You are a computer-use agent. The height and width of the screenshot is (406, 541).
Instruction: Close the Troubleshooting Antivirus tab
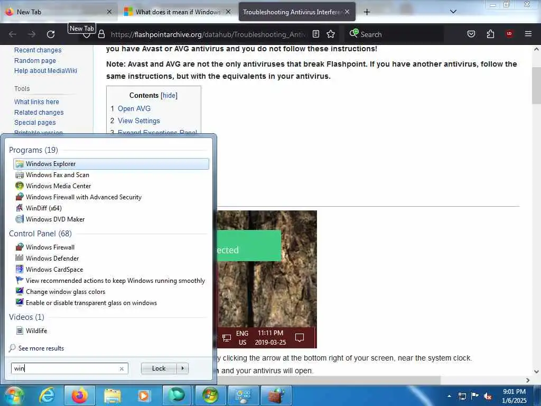[347, 12]
